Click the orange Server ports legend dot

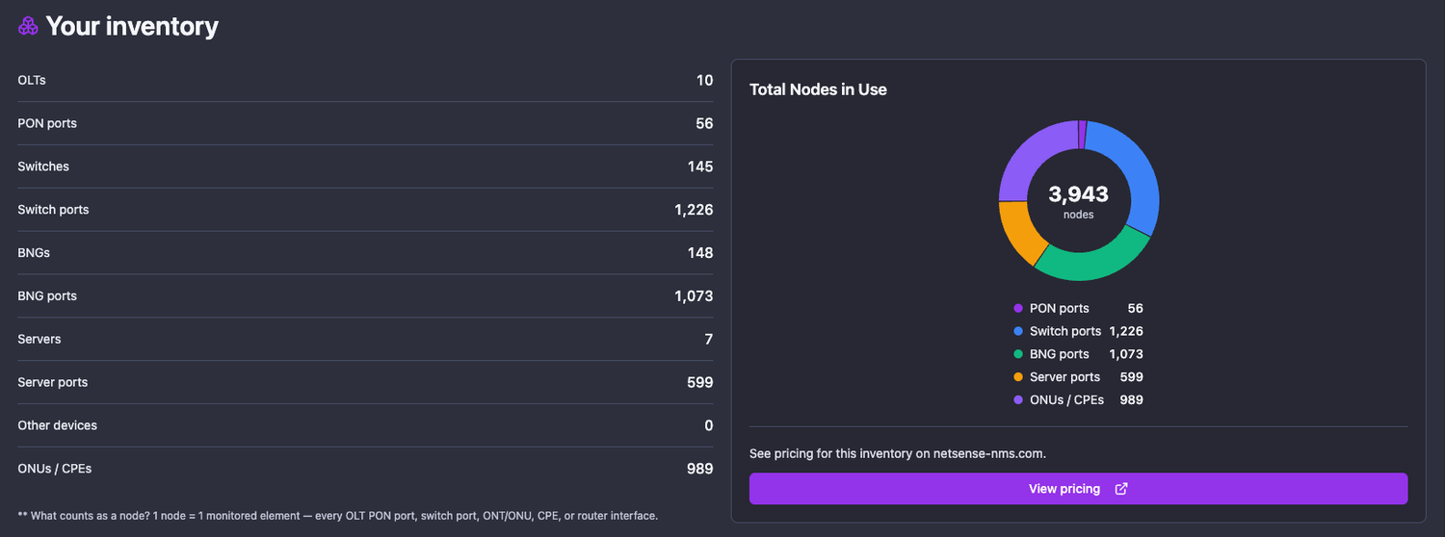[1017, 377]
